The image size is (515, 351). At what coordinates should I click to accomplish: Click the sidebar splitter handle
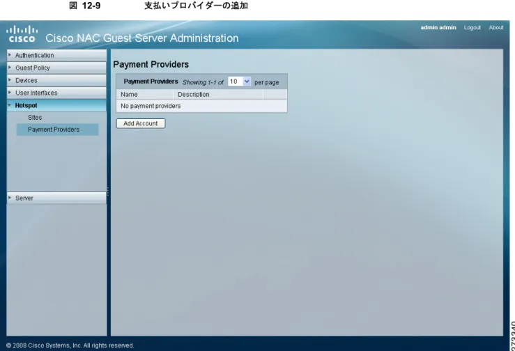click(108, 192)
